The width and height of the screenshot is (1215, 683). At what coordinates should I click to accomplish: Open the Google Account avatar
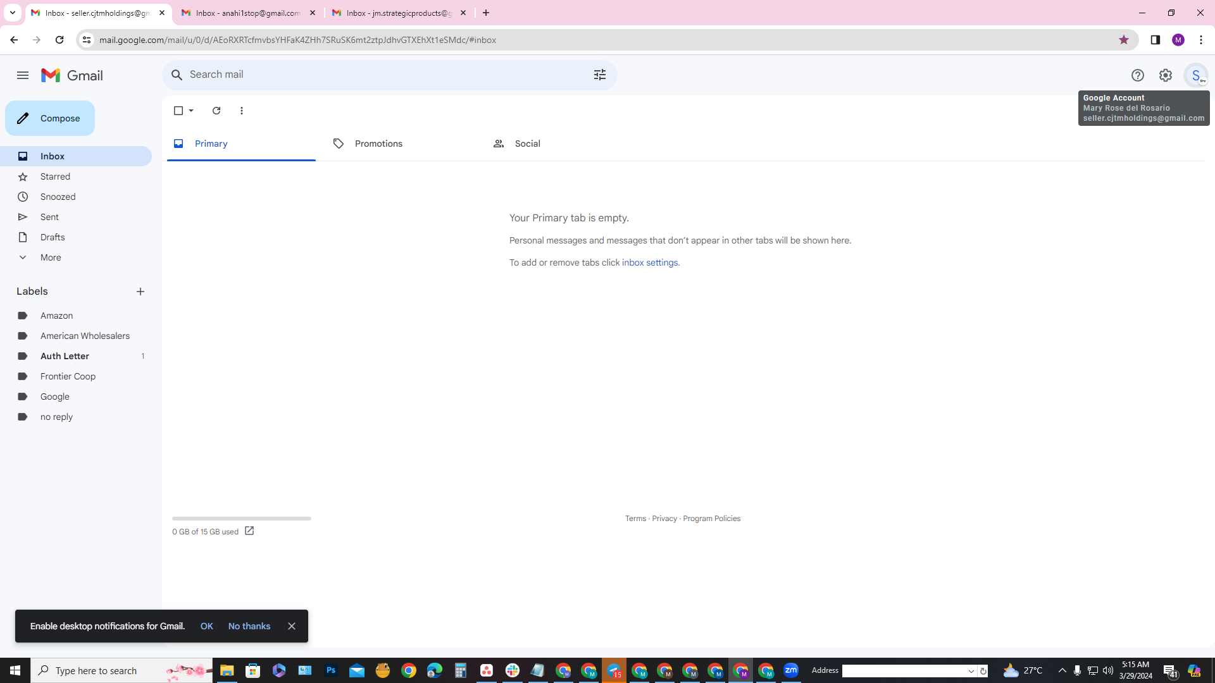1196,75
